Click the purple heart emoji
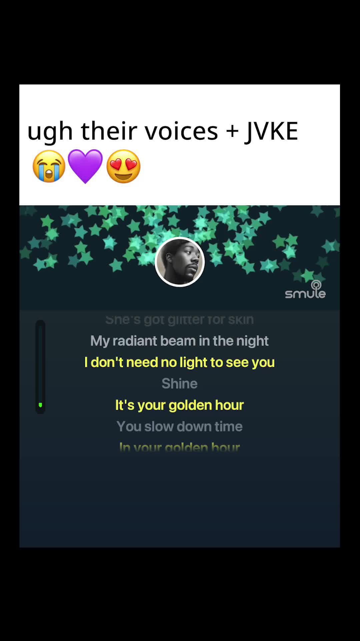 click(85, 166)
